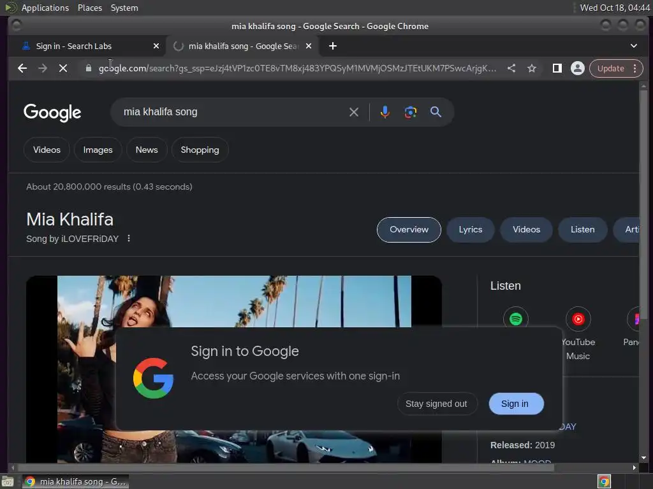Image resolution: width=653 pixels, height=489 pixels.
Task: Open the Places menu
Action: [x=90, y=8]
